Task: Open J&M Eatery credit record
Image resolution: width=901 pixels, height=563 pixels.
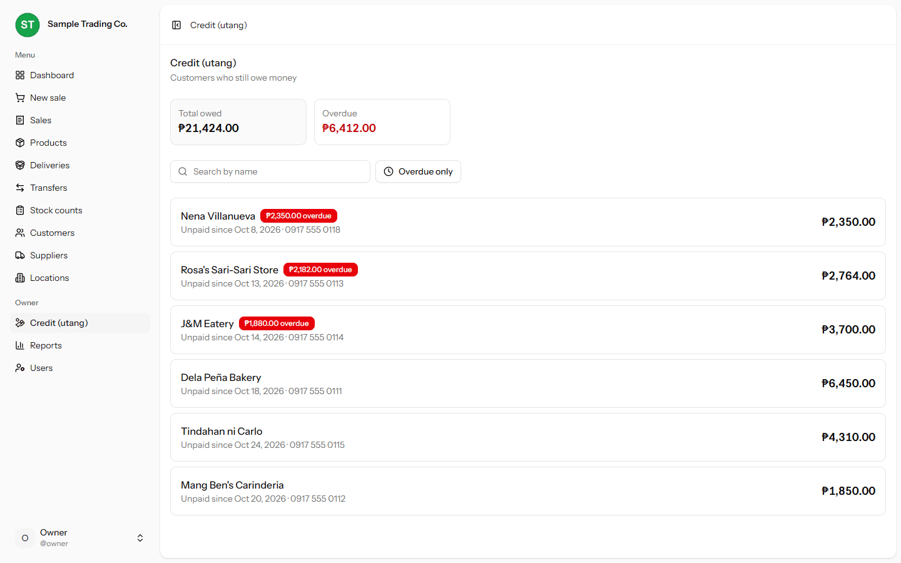Action: coord(528,330)
